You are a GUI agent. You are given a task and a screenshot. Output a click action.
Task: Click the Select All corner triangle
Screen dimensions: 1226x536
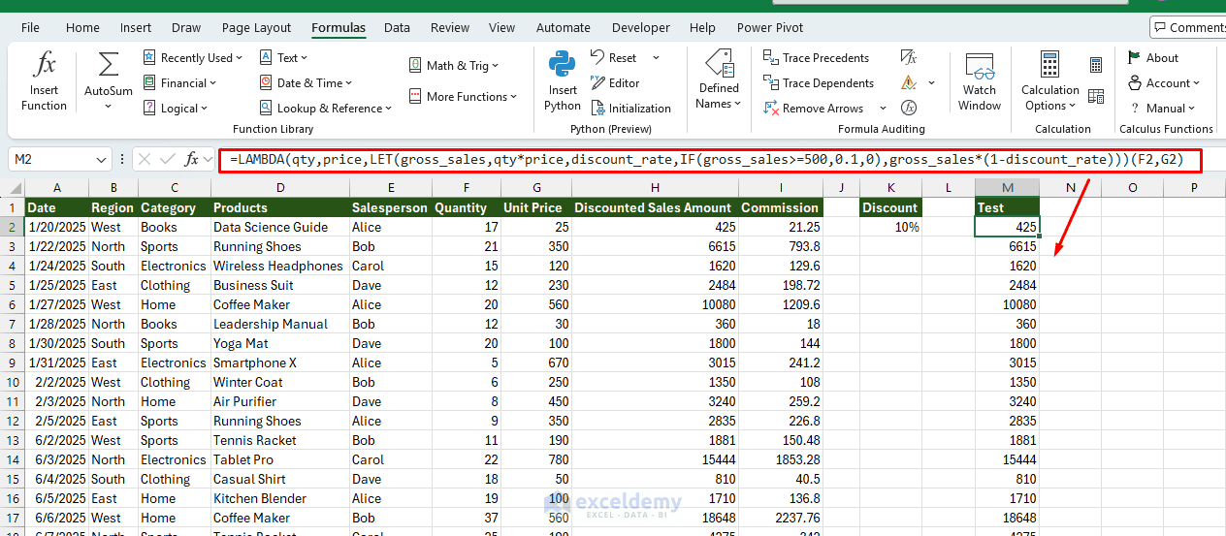(13, 188)
